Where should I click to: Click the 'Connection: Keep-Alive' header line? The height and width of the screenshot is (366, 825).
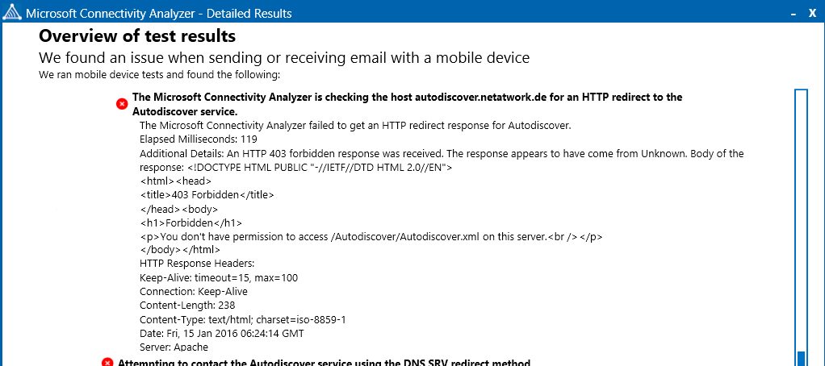(194, 292)
